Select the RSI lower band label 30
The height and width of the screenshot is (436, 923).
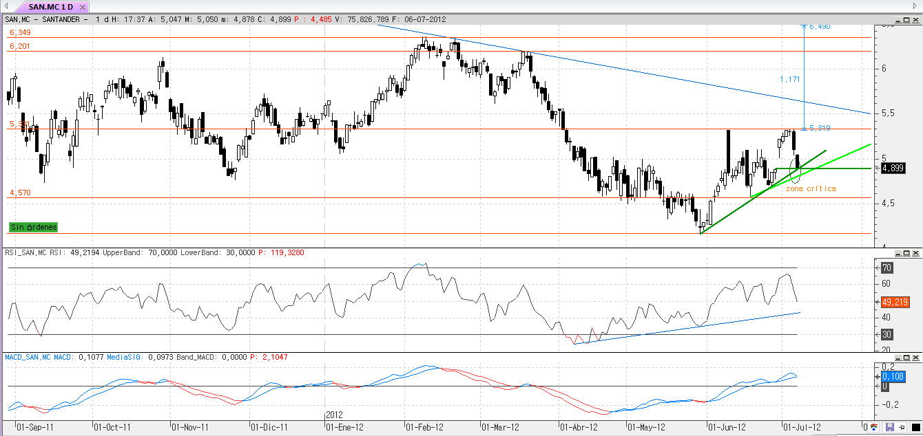(x=887, y=334)
